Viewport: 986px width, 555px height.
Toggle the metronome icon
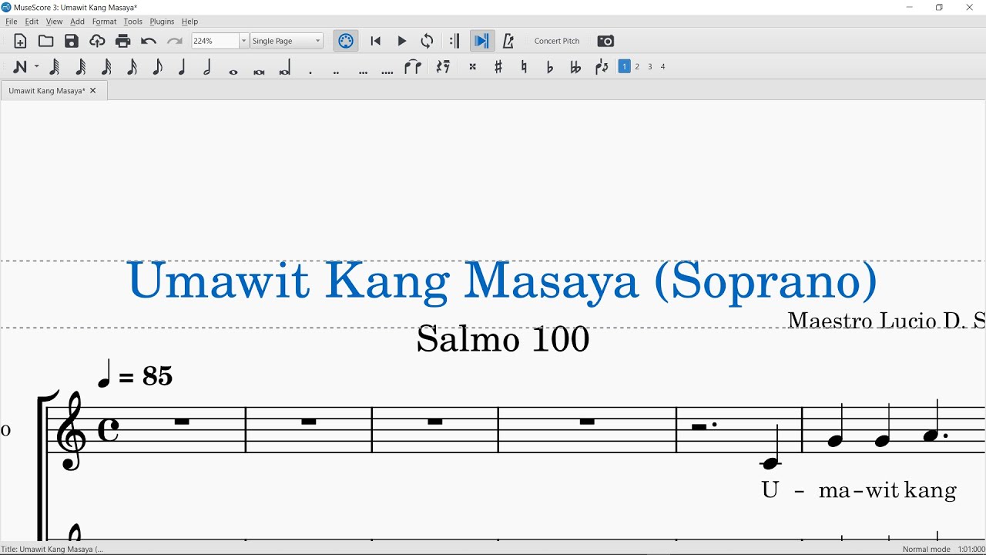click(508, 41)
